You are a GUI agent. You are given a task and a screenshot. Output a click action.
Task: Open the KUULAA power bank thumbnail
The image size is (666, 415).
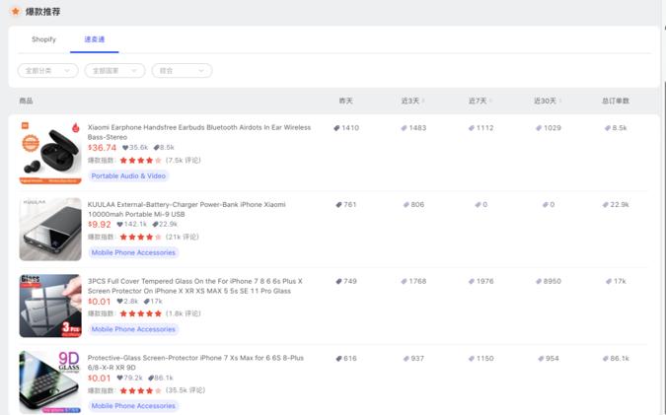50,230
